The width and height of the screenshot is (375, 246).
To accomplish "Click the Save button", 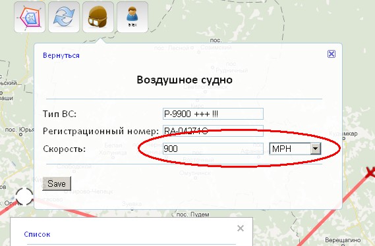I will 57,184.
